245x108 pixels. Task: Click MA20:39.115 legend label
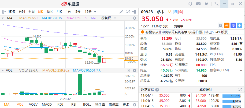pos(77,18)
